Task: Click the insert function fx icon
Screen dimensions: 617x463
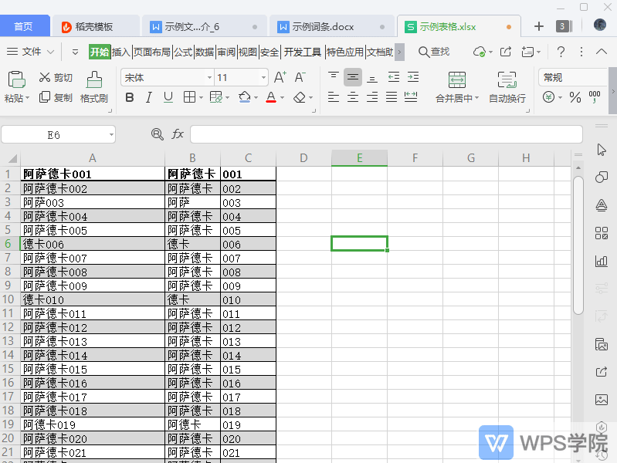Action: [178, 134]
